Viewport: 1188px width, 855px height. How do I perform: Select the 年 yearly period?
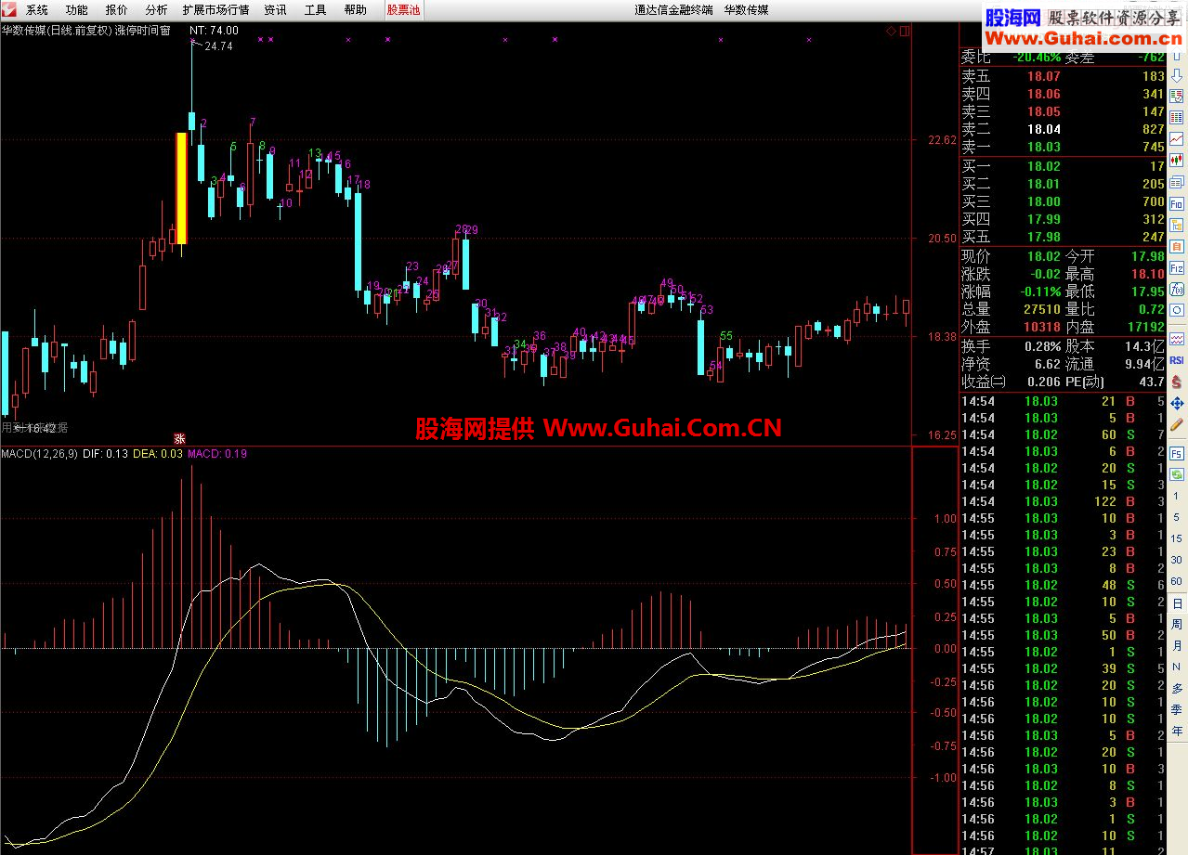[x=1177, y=730]
